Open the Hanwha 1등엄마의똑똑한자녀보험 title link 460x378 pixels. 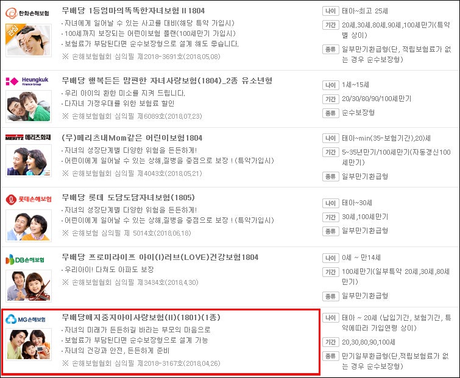tap(133, 10)
